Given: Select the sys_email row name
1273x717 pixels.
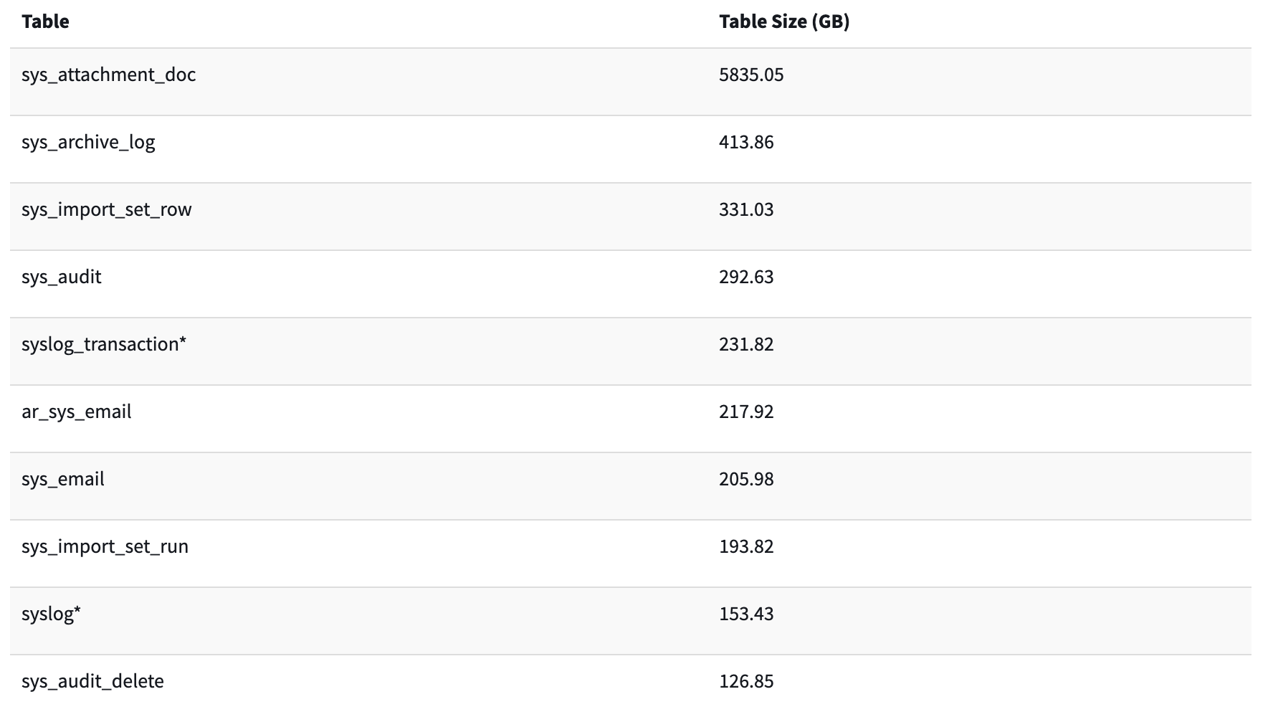Looking at the screenshot, I should point(62,479).
